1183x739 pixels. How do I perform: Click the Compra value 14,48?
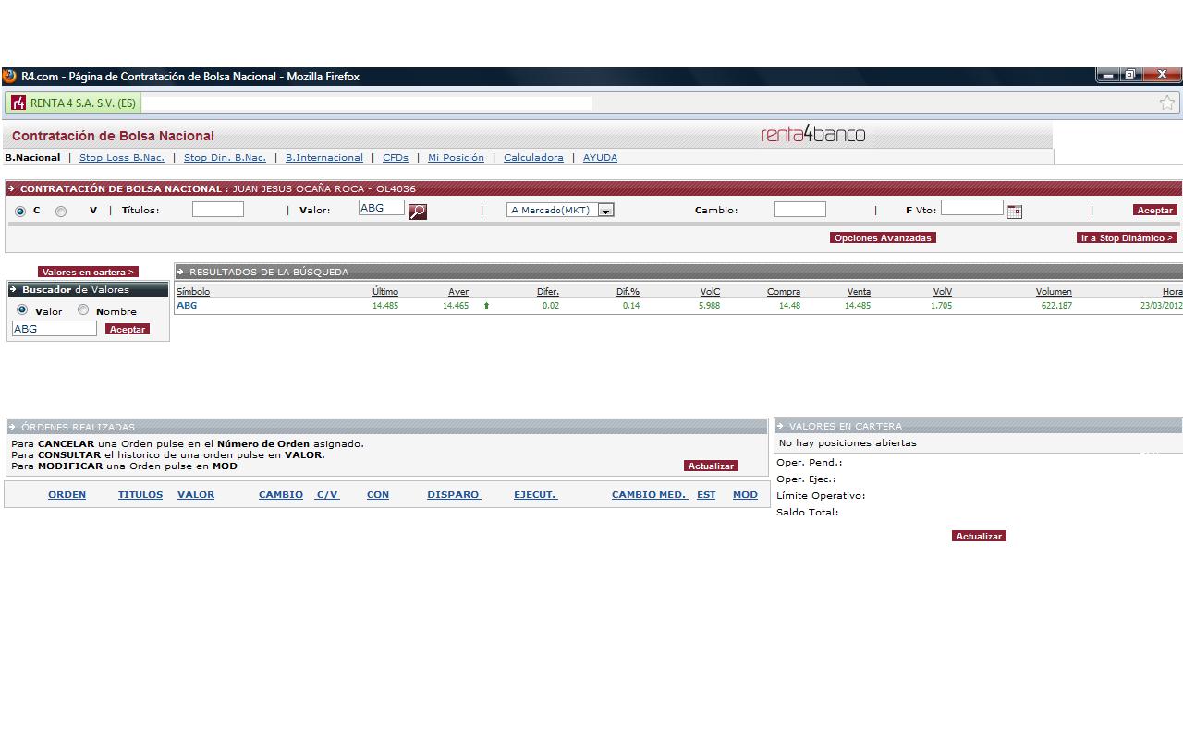(789, 306)
